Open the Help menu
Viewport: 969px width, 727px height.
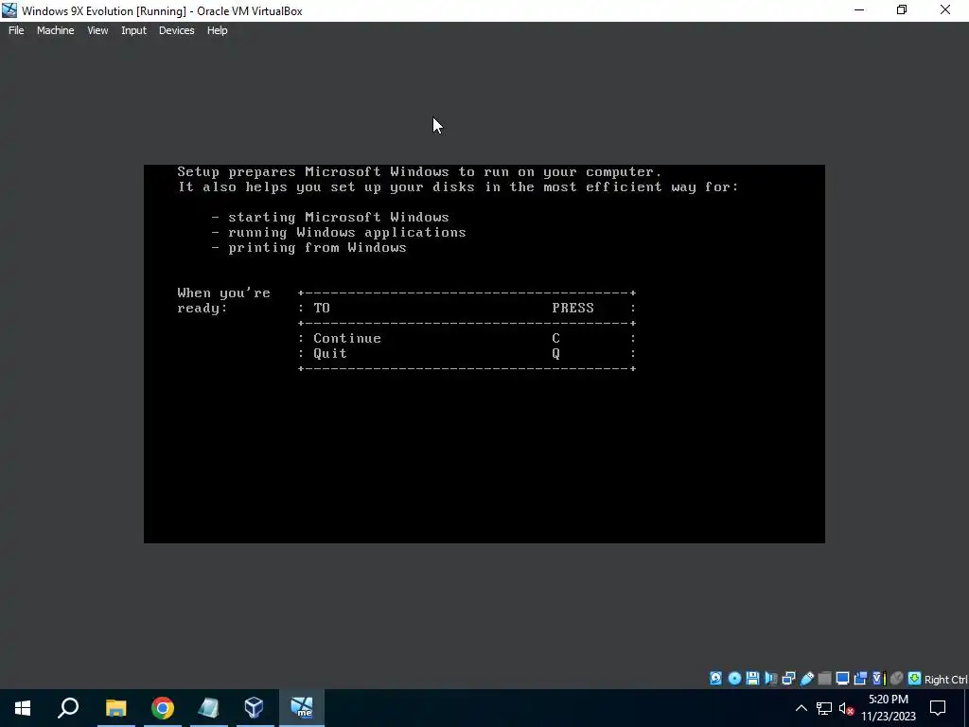tap(217, 30)
